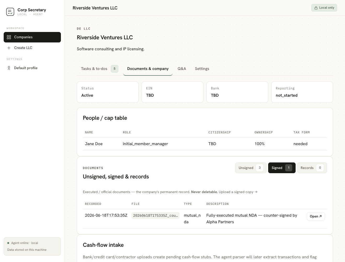Open the mutual NDA signed document
The height and width of the screenshot is (262, 345).
point(316,216)
